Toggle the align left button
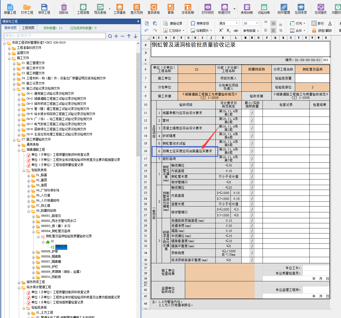The width and height of the screenshot is (341, 318). (266, 30)
